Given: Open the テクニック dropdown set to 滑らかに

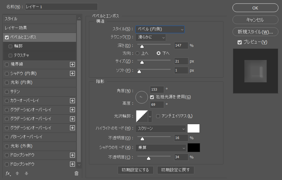Looking at the screenshot, I should coord(150,37).
